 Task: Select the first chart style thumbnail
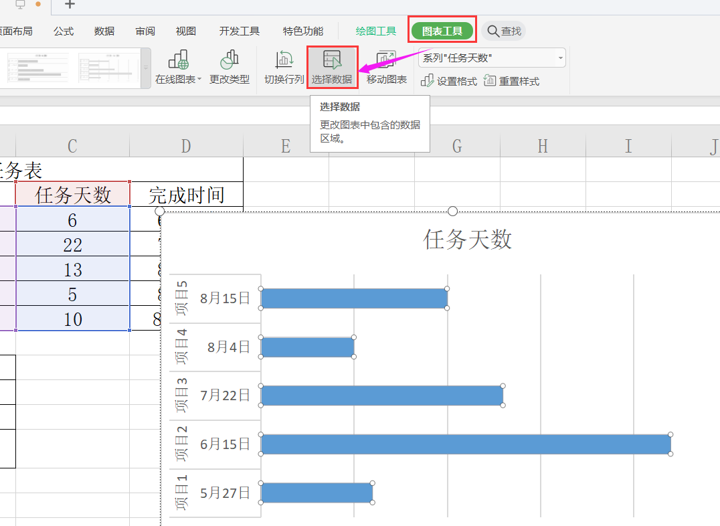coord(37,68)
